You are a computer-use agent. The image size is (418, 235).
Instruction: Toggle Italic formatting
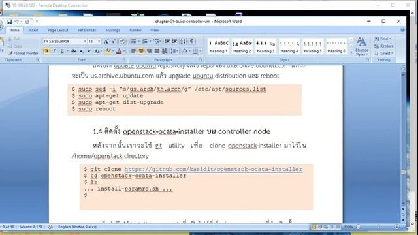54,51
